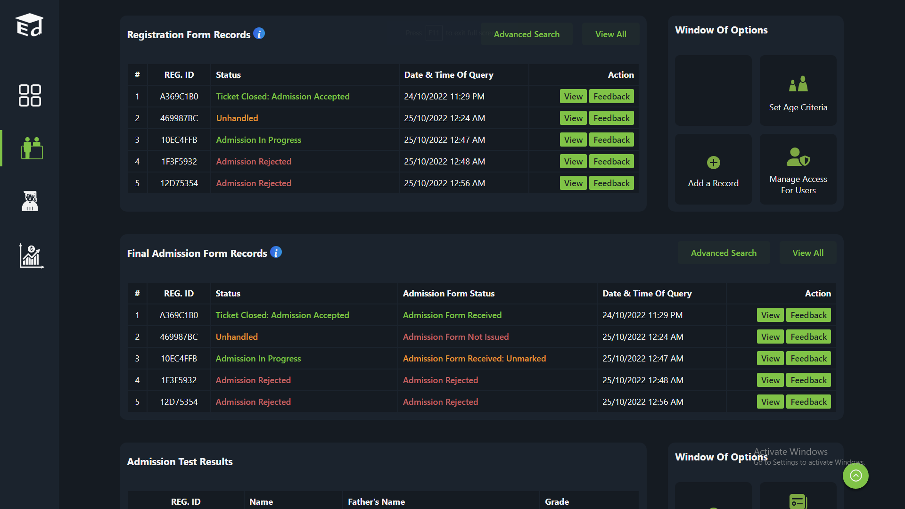Click View All for Registration Form Records
The height and width of the screenshot is (509, 905).
pos(610,34)
